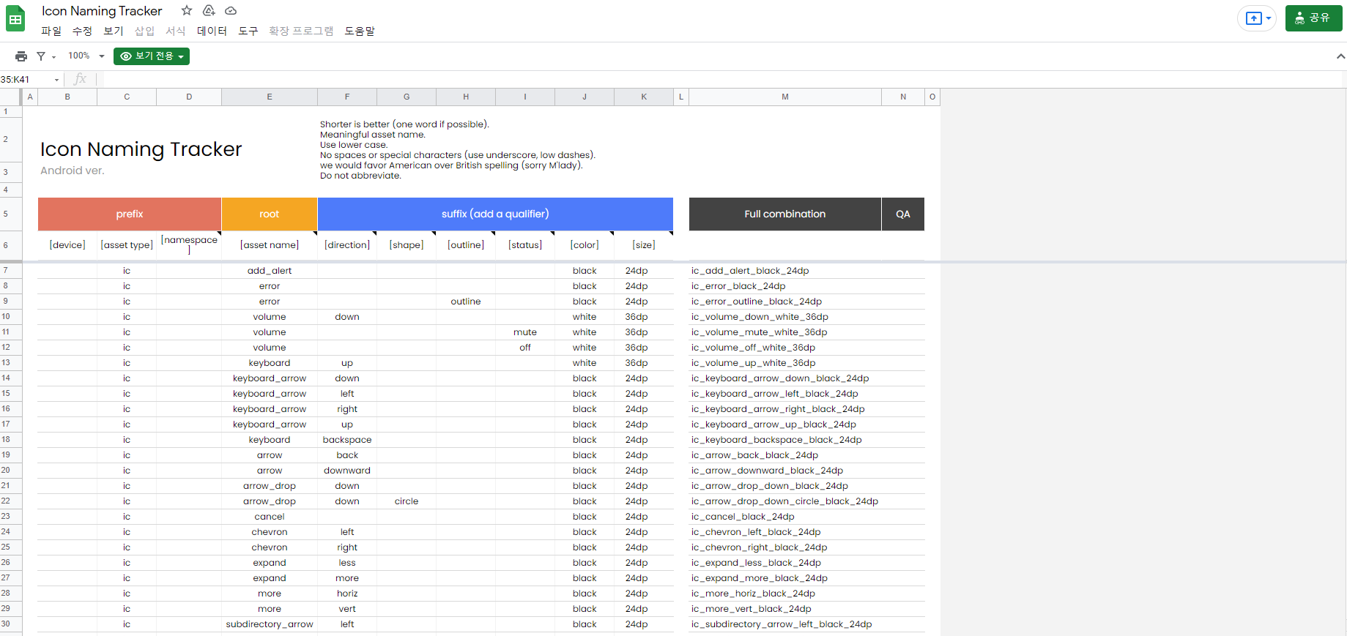Click ic_more_vert_black_24dp cell
The height and width of the screenshot is (636, 1347).
785,609
